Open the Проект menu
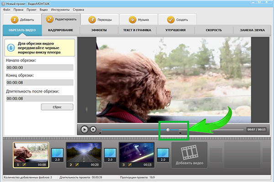This screenshot has height=182, width=274. [32, 10]
